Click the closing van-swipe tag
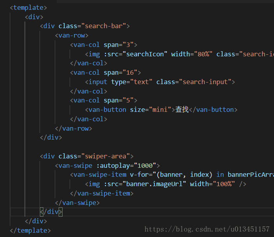This screenshot has width=274, height=237. coord(77,203)
